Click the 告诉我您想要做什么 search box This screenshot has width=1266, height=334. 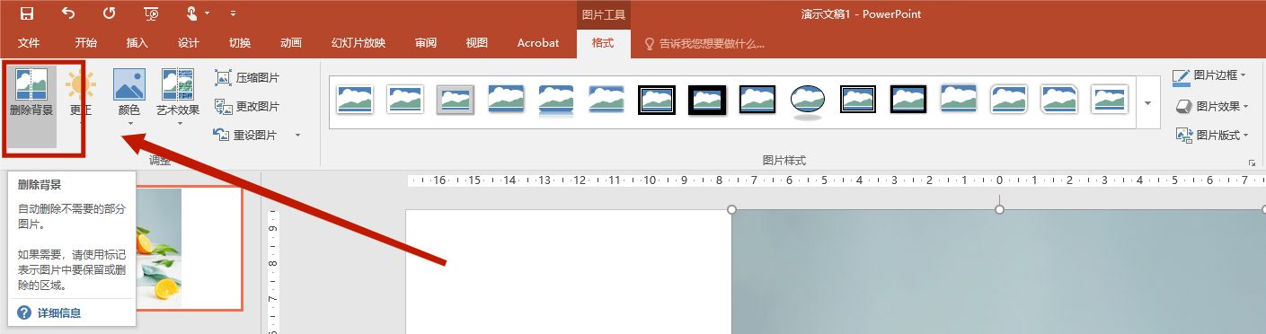tap(704, 43)
